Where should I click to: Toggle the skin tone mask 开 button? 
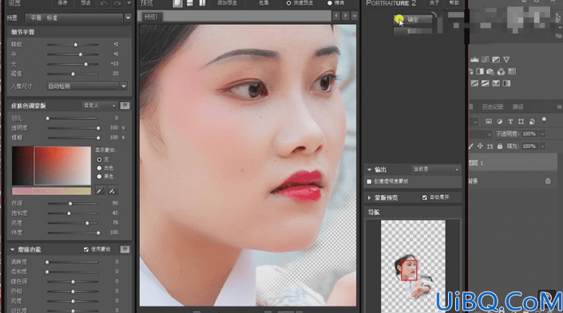(125, 105)
